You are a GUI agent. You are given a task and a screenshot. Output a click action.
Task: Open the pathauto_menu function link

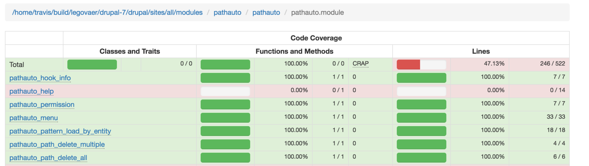click(33, 118)
